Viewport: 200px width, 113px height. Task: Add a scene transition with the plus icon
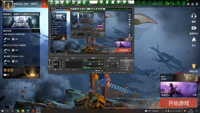tap(112, 63)
